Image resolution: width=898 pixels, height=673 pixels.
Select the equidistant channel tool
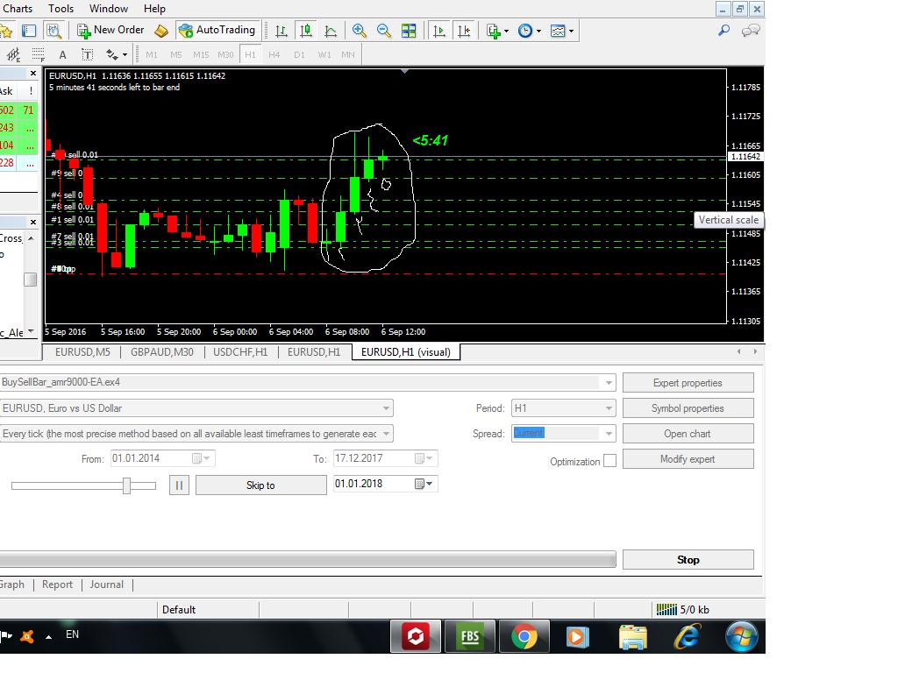click(13, 55)
